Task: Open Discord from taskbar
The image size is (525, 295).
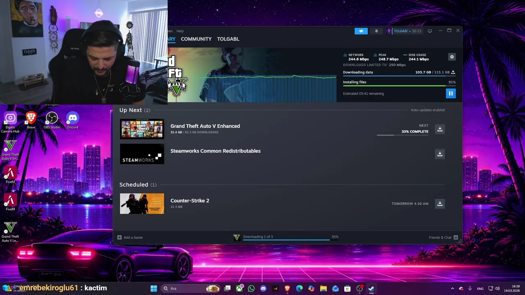Action: (x=263, y=288)
